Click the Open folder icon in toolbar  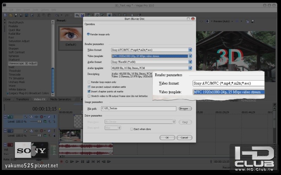(11, 15)
